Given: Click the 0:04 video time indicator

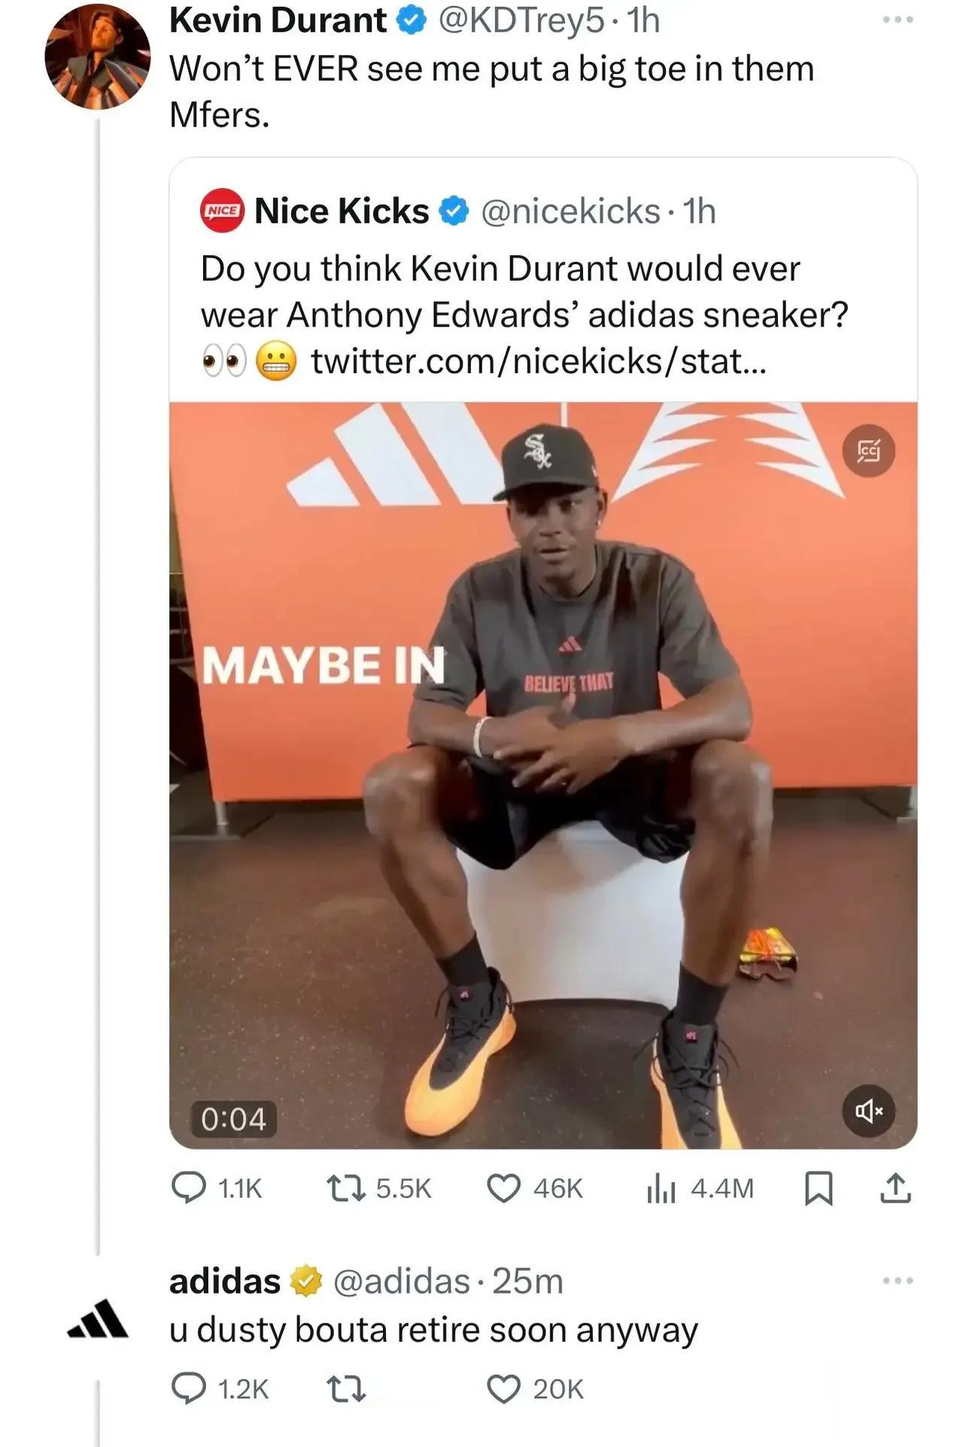Looking at the screenshot, I should [233, 1119].
